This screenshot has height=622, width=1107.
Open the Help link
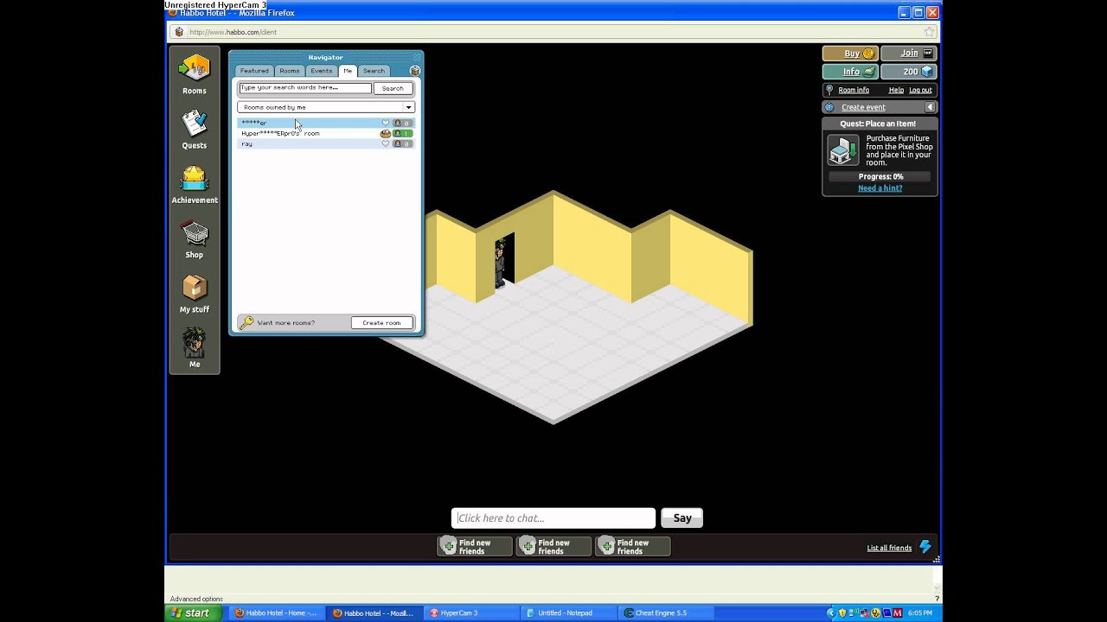(896, 90)
